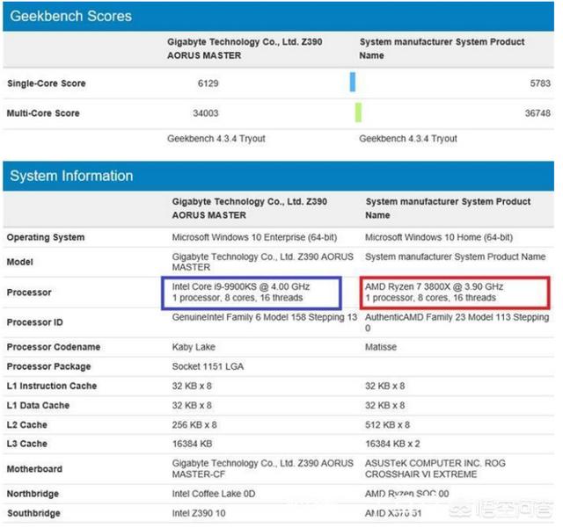
Task: Click the single-core score 6129
Action: point(208,83)
